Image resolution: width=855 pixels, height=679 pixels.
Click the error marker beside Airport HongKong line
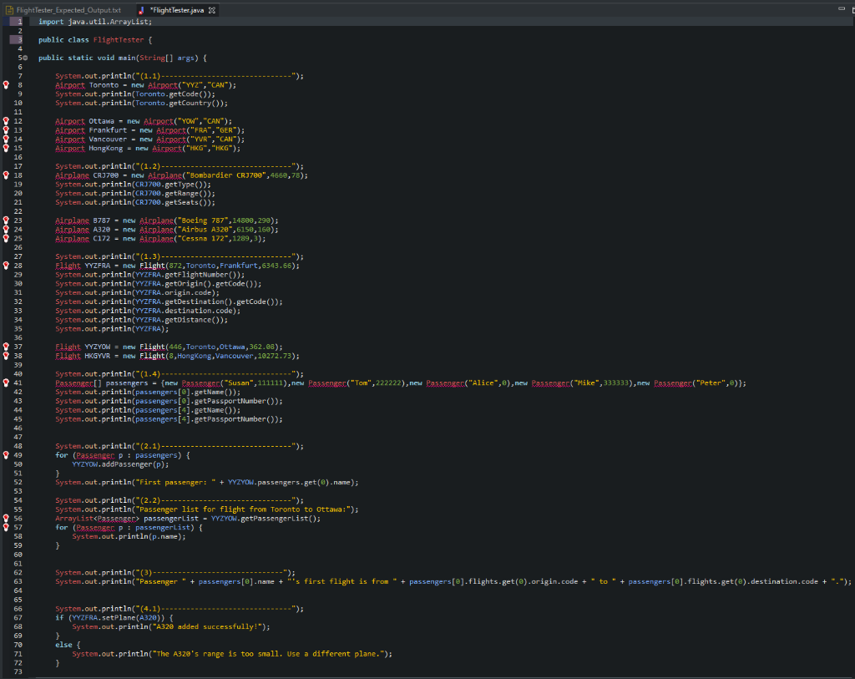pyautogui.click(x=6, y=148)
